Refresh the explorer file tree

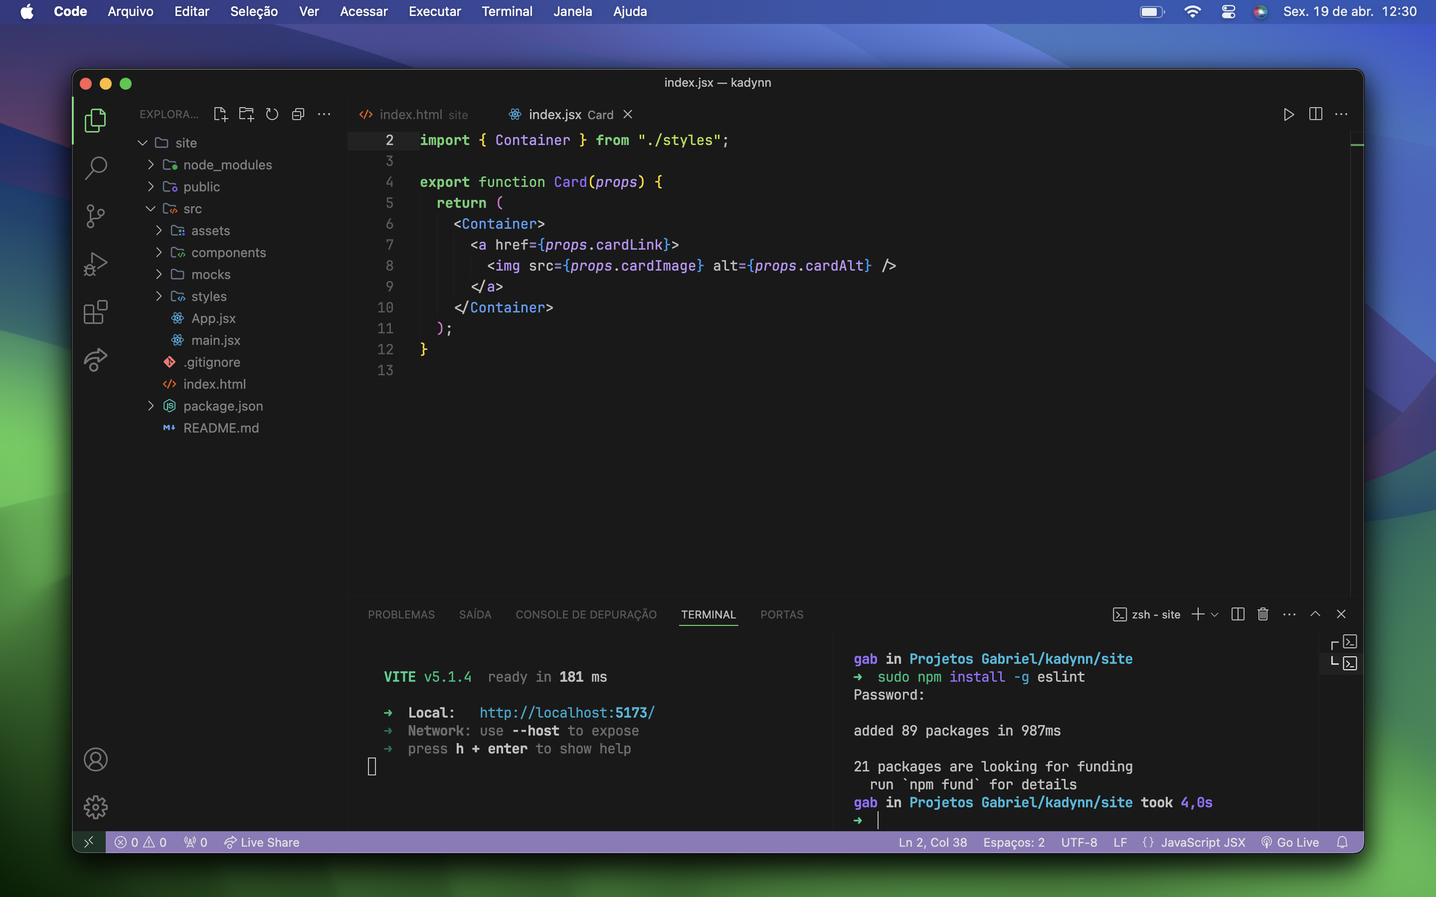(272, 114)
